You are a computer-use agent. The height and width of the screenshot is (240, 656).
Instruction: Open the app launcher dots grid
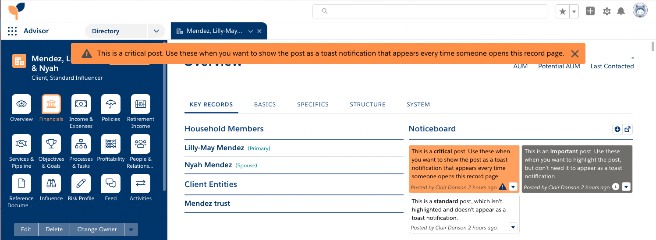12,31
